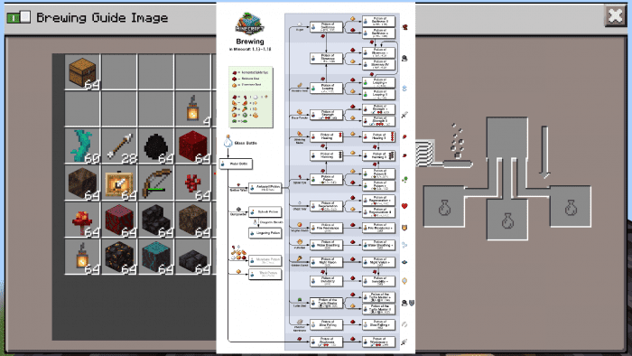Click the right potion bottle slot
The image size is (632, 356).
571,207
